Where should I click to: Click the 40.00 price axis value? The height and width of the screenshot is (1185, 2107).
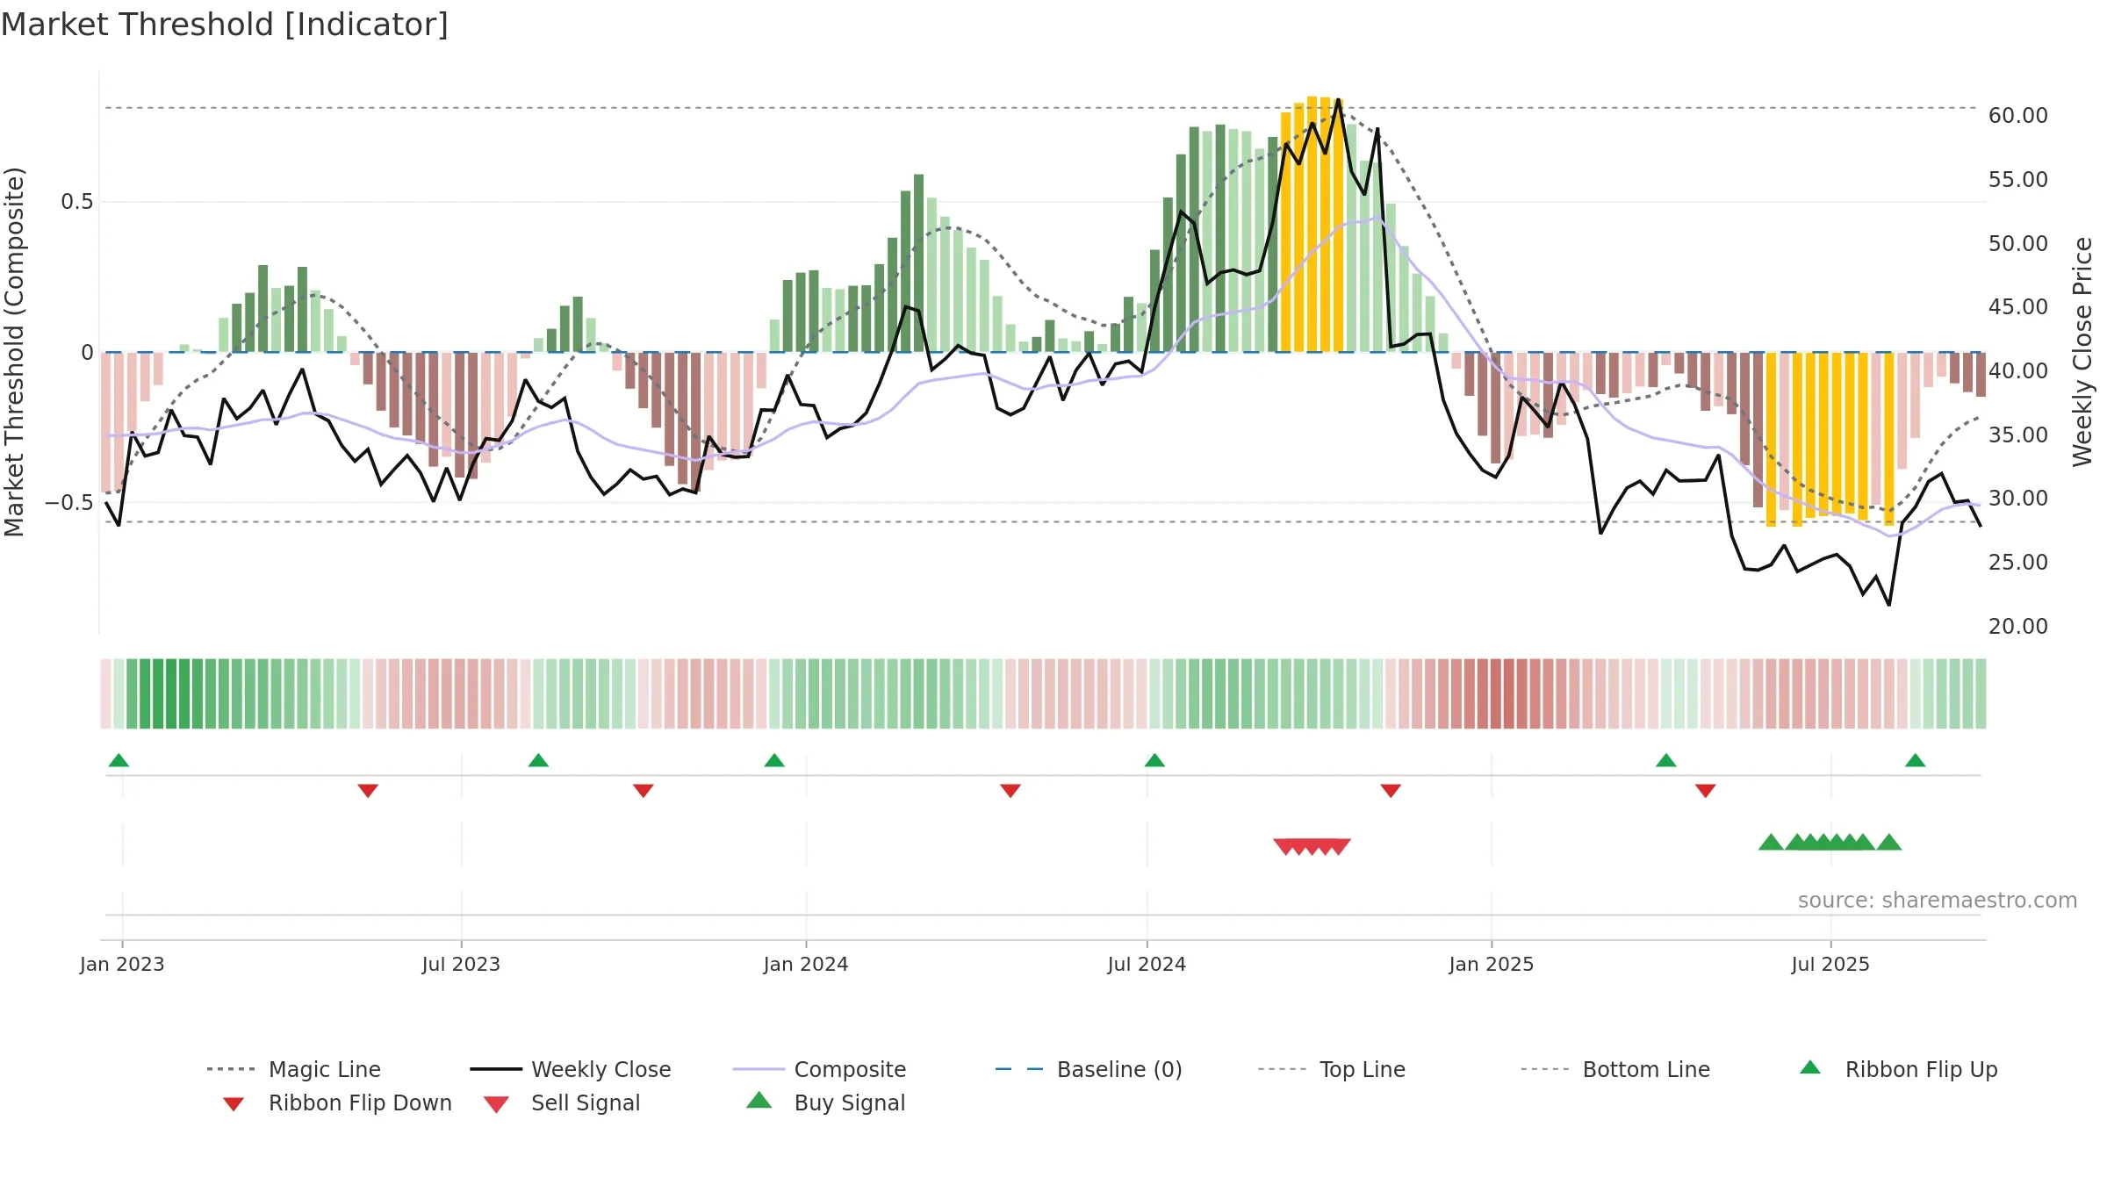tap(2018, 371)
